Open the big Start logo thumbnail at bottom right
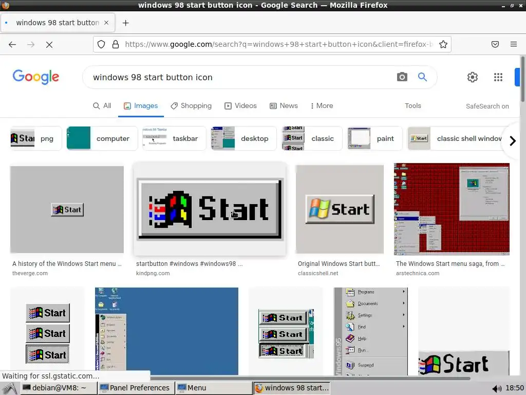The height and width of the screenshot is (395, 526). [464, 331]
